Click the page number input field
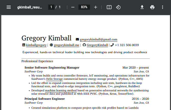Screen dimensions: 171x110 tap(51, 7)
